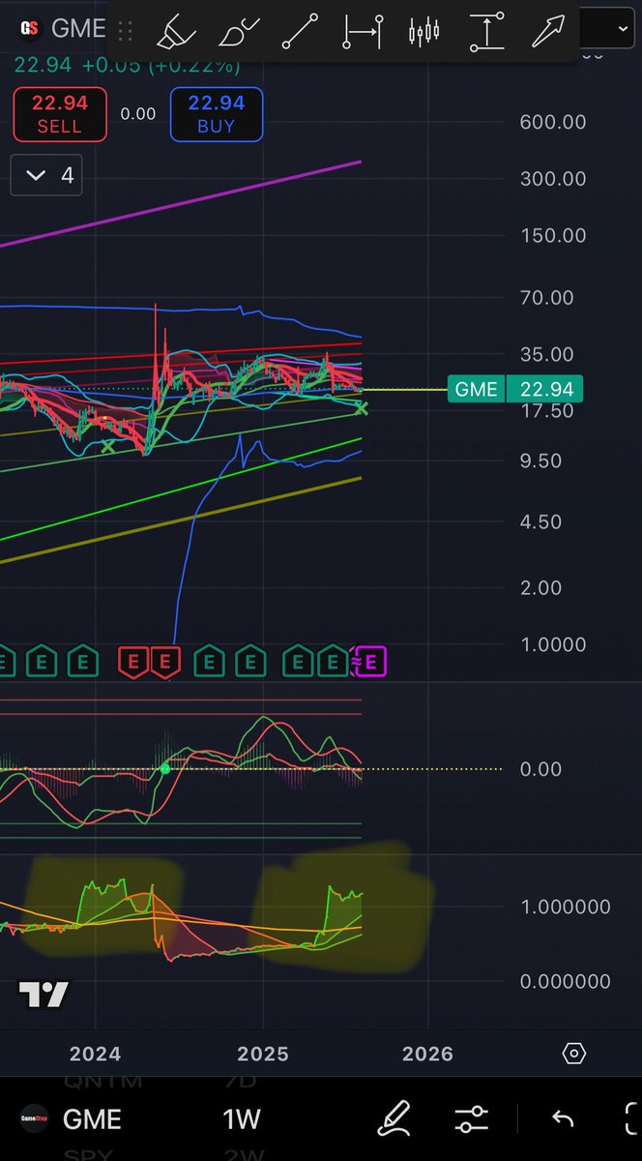Tap the 4.50 price axis label

(x=540, y=521)
